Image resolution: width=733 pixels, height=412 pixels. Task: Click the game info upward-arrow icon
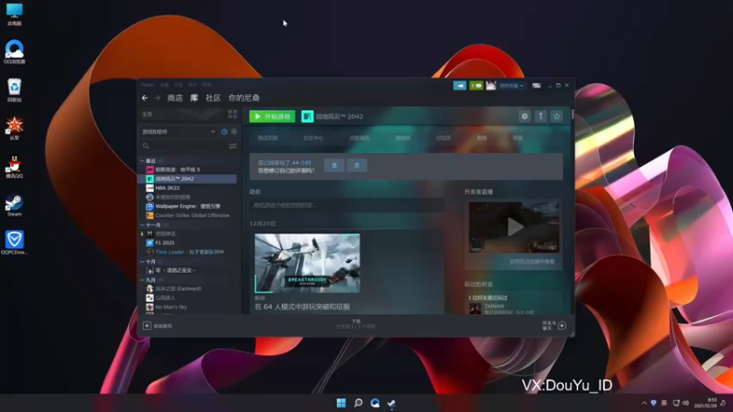541,116
